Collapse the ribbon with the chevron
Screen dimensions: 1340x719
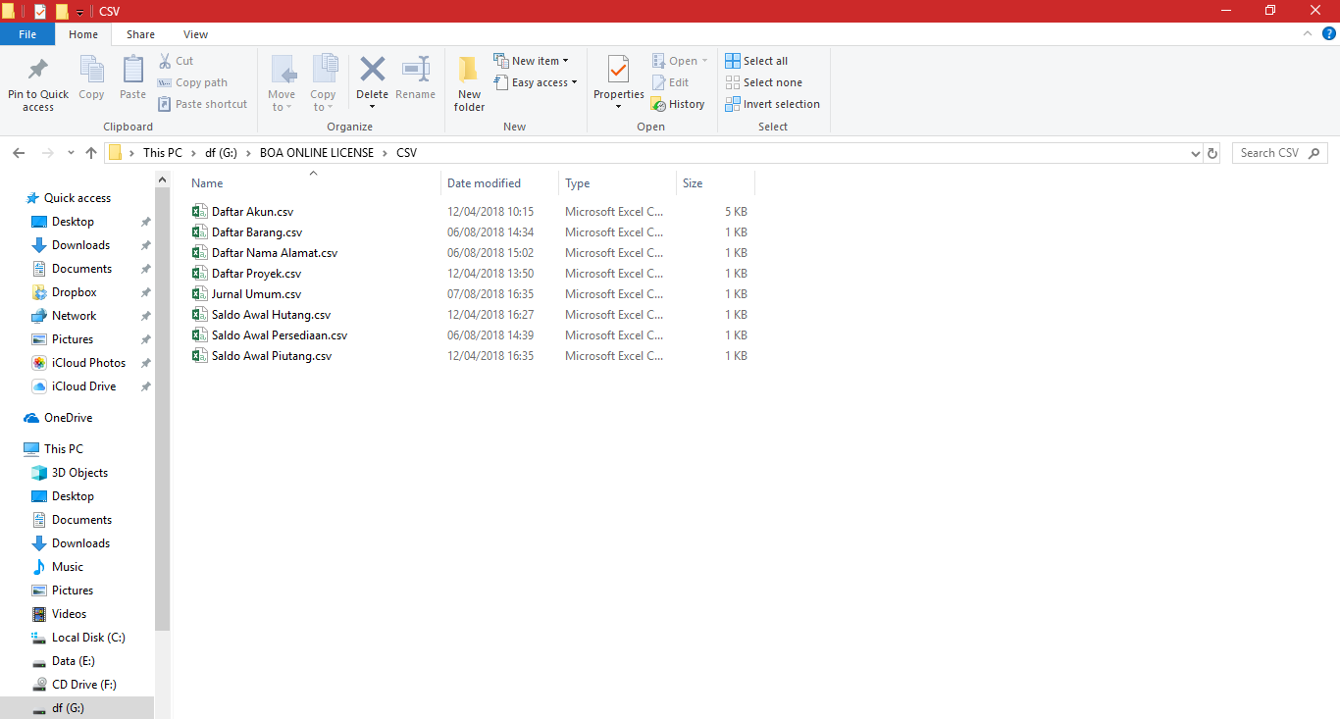(x=1308, y=33)
